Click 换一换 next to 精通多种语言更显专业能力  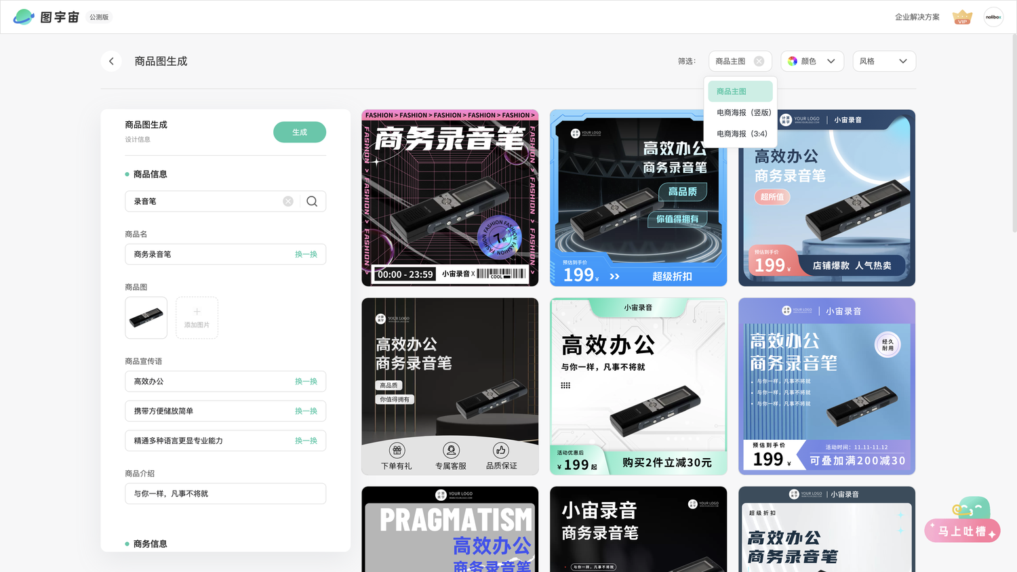pyautogui.click(x=306, y=441)
